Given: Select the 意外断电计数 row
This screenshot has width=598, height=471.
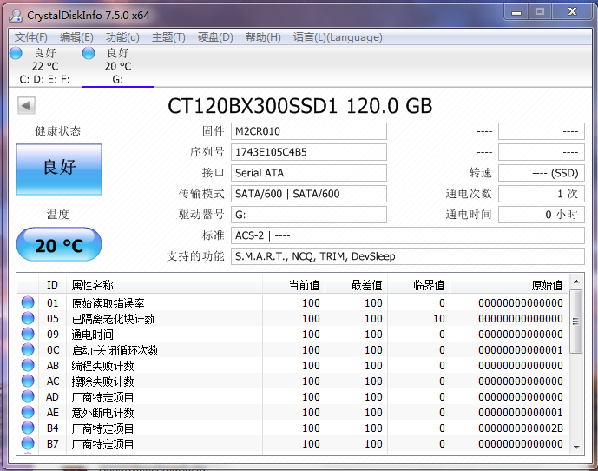Looking at the screenshot, I should pyautogui.click(x=292, y=413).
